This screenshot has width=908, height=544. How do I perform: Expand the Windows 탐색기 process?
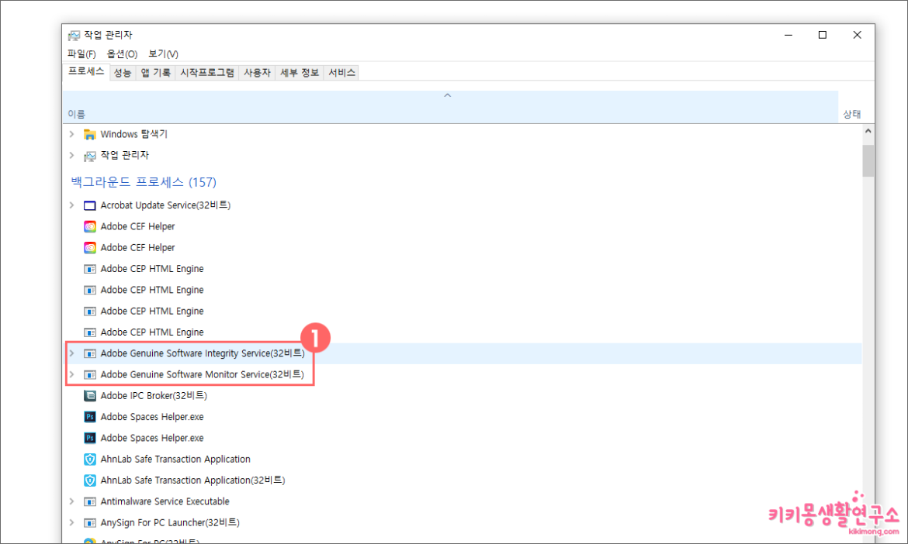(72, 134)
